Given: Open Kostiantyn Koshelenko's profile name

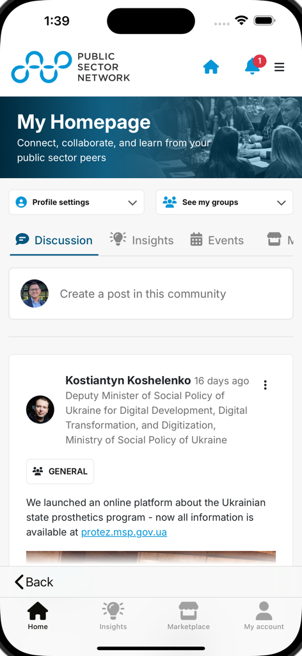Looking at the screenshot, I should (x=128, y=381).
